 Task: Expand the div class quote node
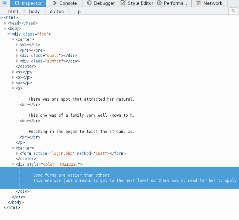(17, 56)
